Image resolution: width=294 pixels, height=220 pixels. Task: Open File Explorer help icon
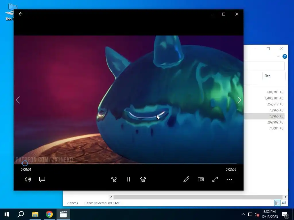pos(285,56)
